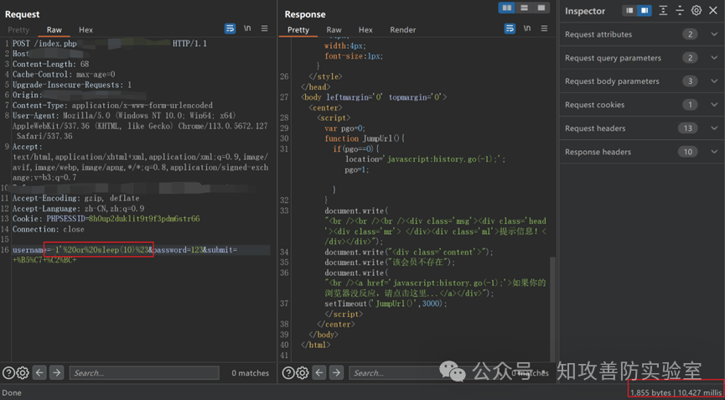
Task: Go to next match in Response search
Action: pos(336,372)
